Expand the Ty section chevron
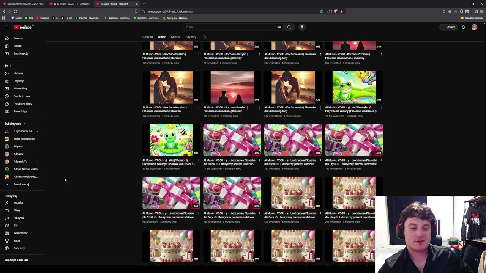Screen dimensions: 486x273 point(11,66)
